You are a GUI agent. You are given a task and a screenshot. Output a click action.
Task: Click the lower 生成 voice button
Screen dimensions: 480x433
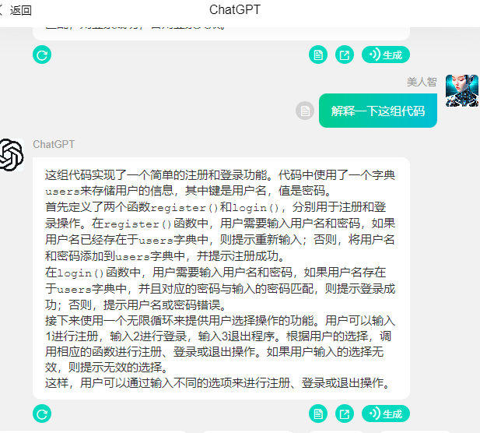click(x=385, y=414)
